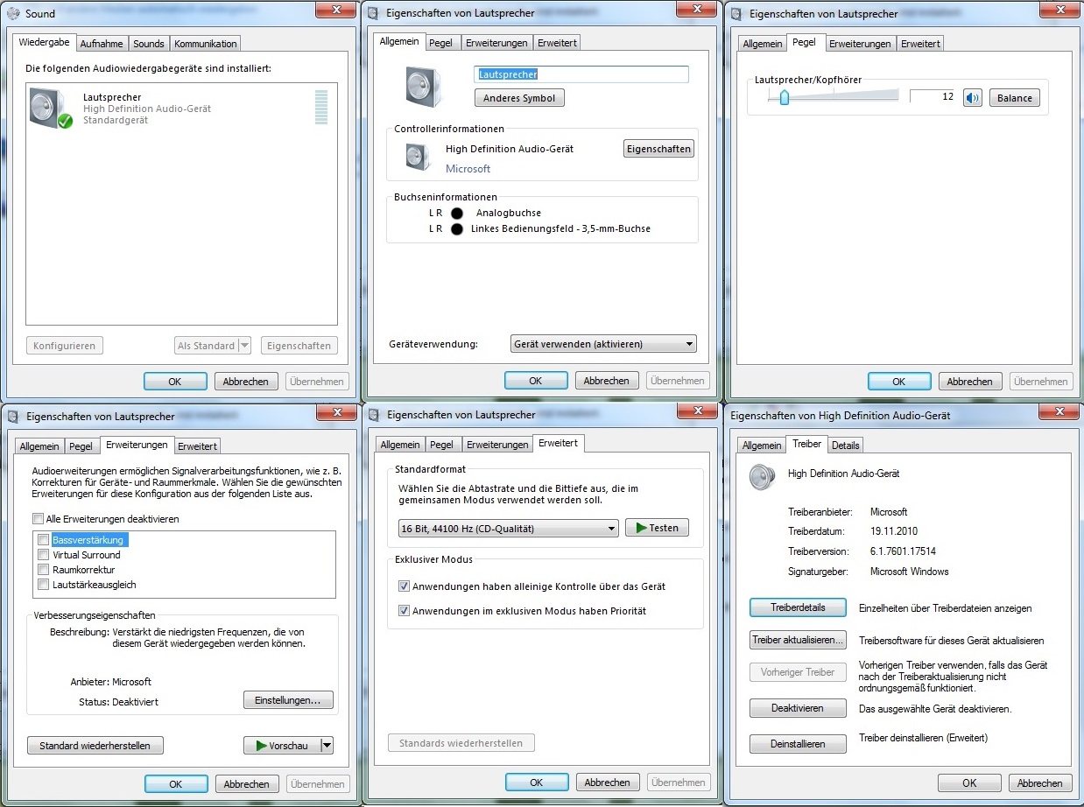Open the Details tab in driver properties
The height and width of the screenshot is (807, 1084).
[x=846, y=446]
